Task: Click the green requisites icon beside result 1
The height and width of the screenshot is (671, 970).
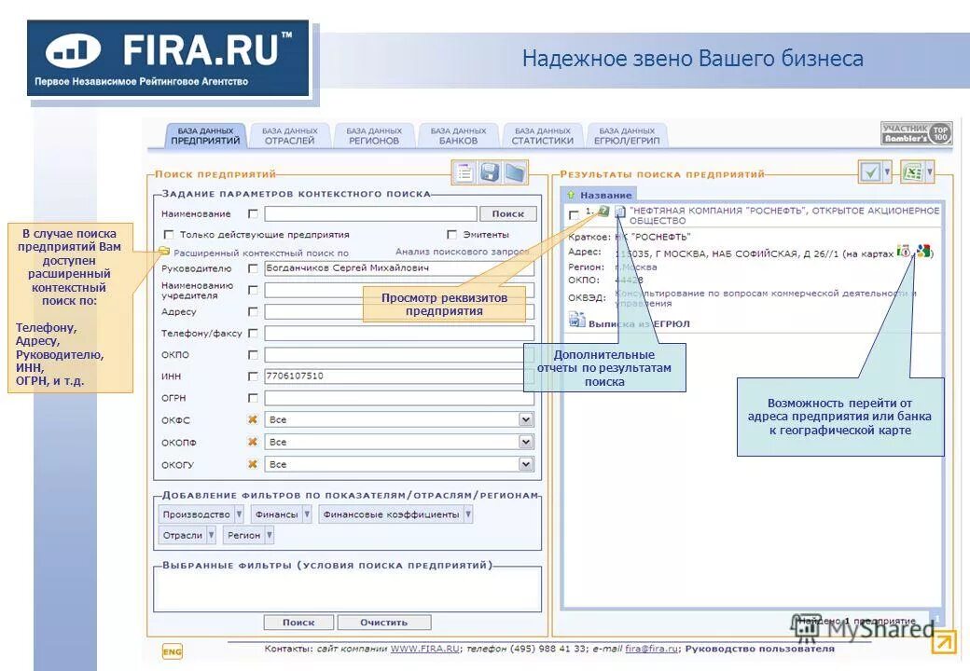Action: pyautogui.click(x=603, y=212)
